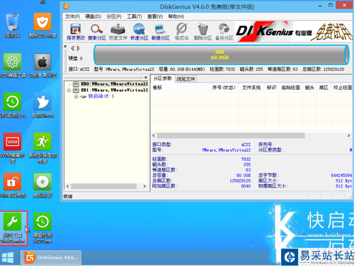
Task: Click the 搜索分区 search partition icon
Action: [96, 32]
